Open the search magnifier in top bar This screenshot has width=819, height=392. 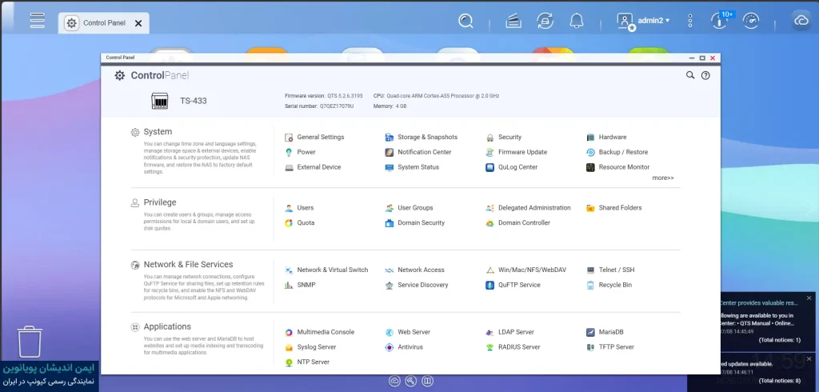click(465, 21)
